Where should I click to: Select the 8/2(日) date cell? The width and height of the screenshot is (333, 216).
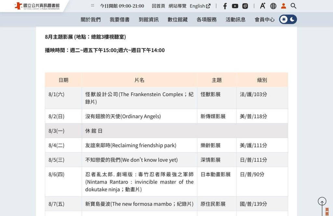pos(63,116)
